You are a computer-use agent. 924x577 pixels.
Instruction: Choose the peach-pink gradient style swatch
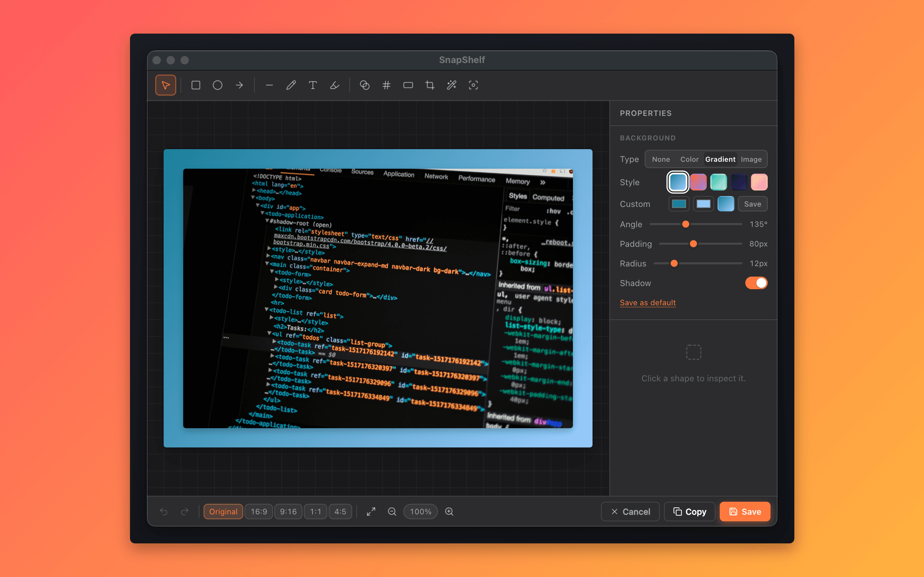pos(759,182)
